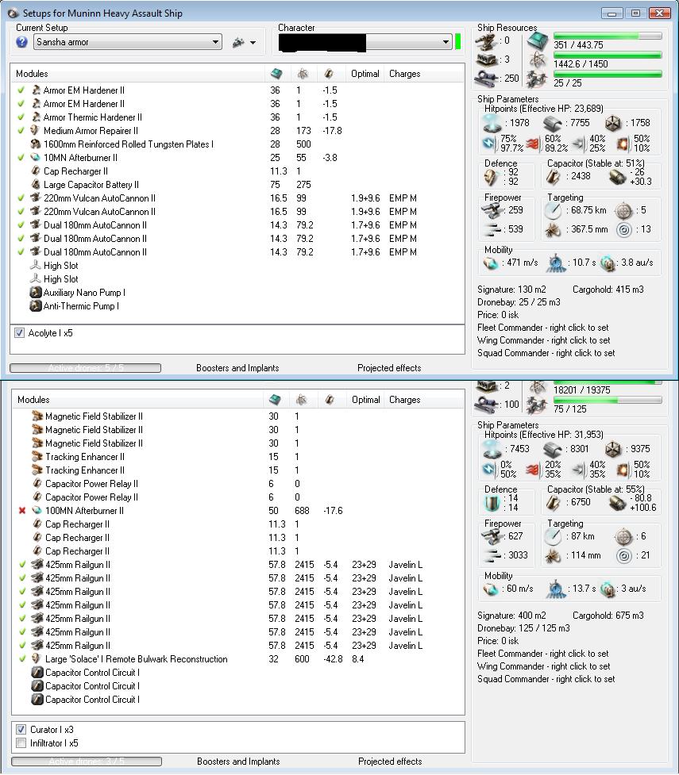Click Price: 0 isk in Muninn window
This screenshot has height=775, width=679.
(x=498, y=315)
